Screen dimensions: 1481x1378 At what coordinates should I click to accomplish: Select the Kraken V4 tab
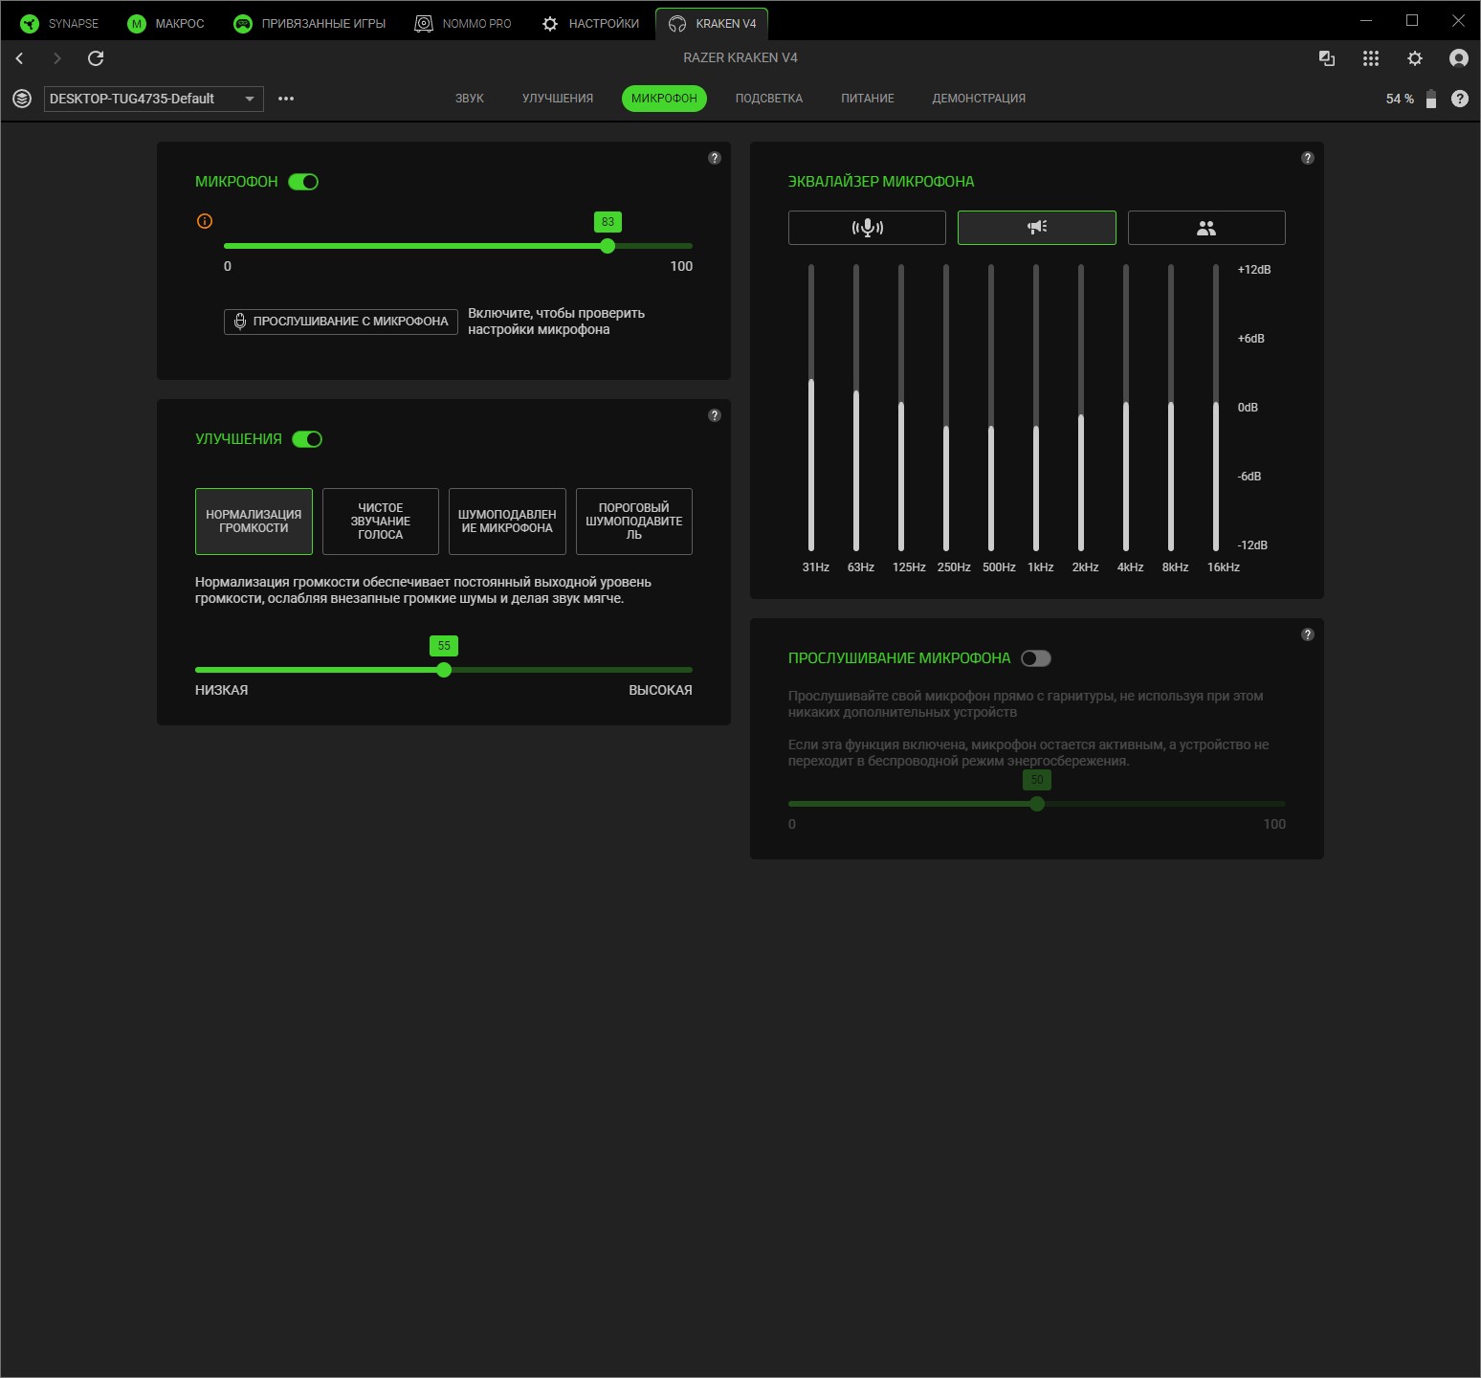click(713, 24)
